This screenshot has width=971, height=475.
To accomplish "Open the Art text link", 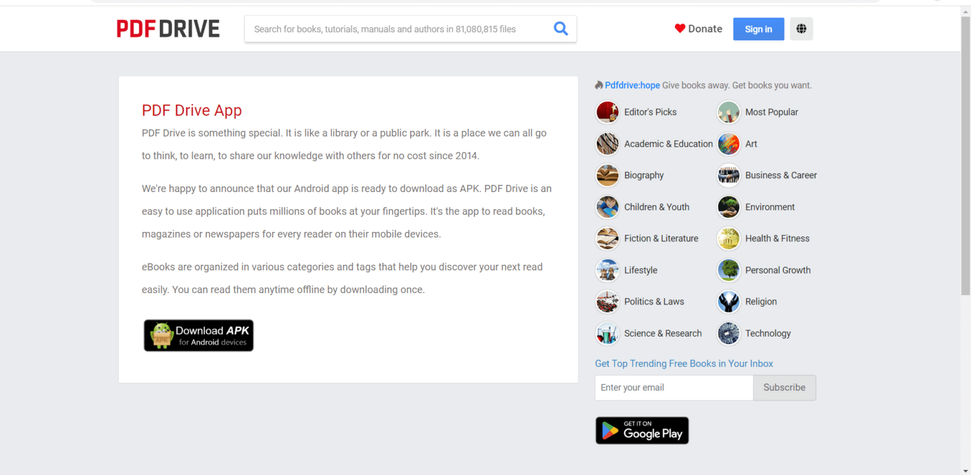I will (x=751, y=144).
